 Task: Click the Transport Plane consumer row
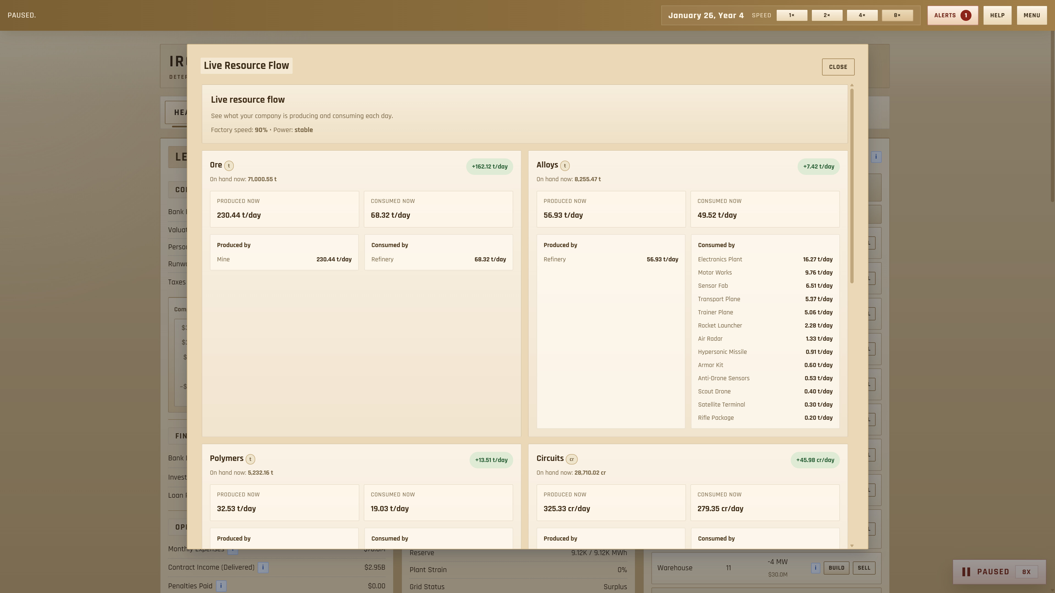[x=765, y=299]
